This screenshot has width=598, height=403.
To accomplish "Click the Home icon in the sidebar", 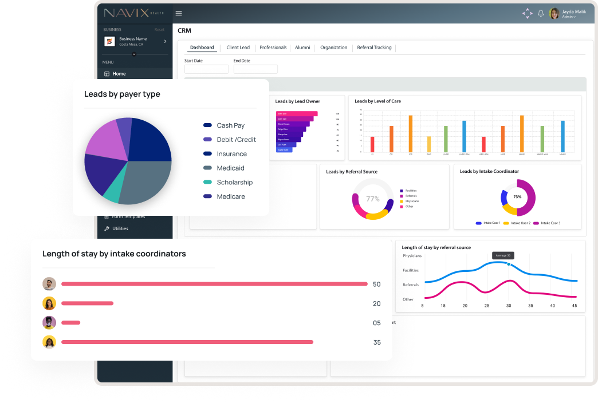I will tap(107, 74).
